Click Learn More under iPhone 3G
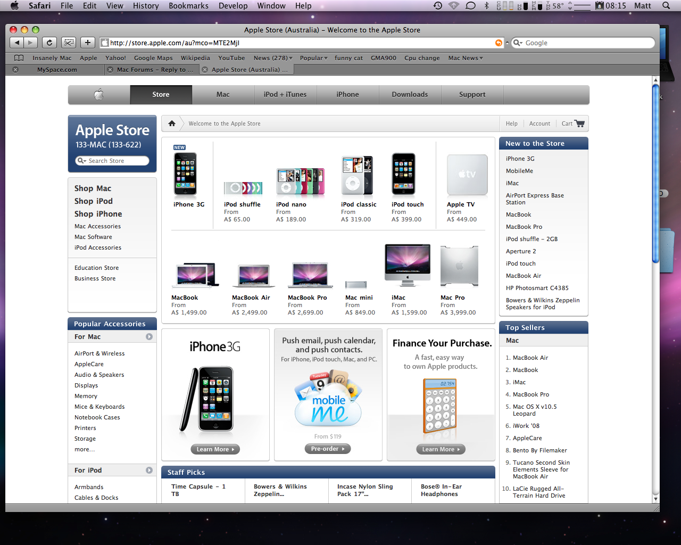Image resolution: width=681 pixels, height=545 pixels. click(215, 449)
